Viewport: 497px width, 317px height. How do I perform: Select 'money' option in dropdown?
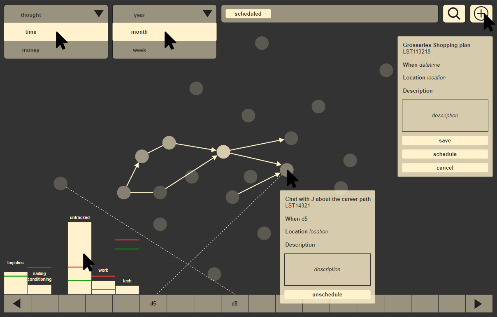pyautogui.click(x=31, y=50)
